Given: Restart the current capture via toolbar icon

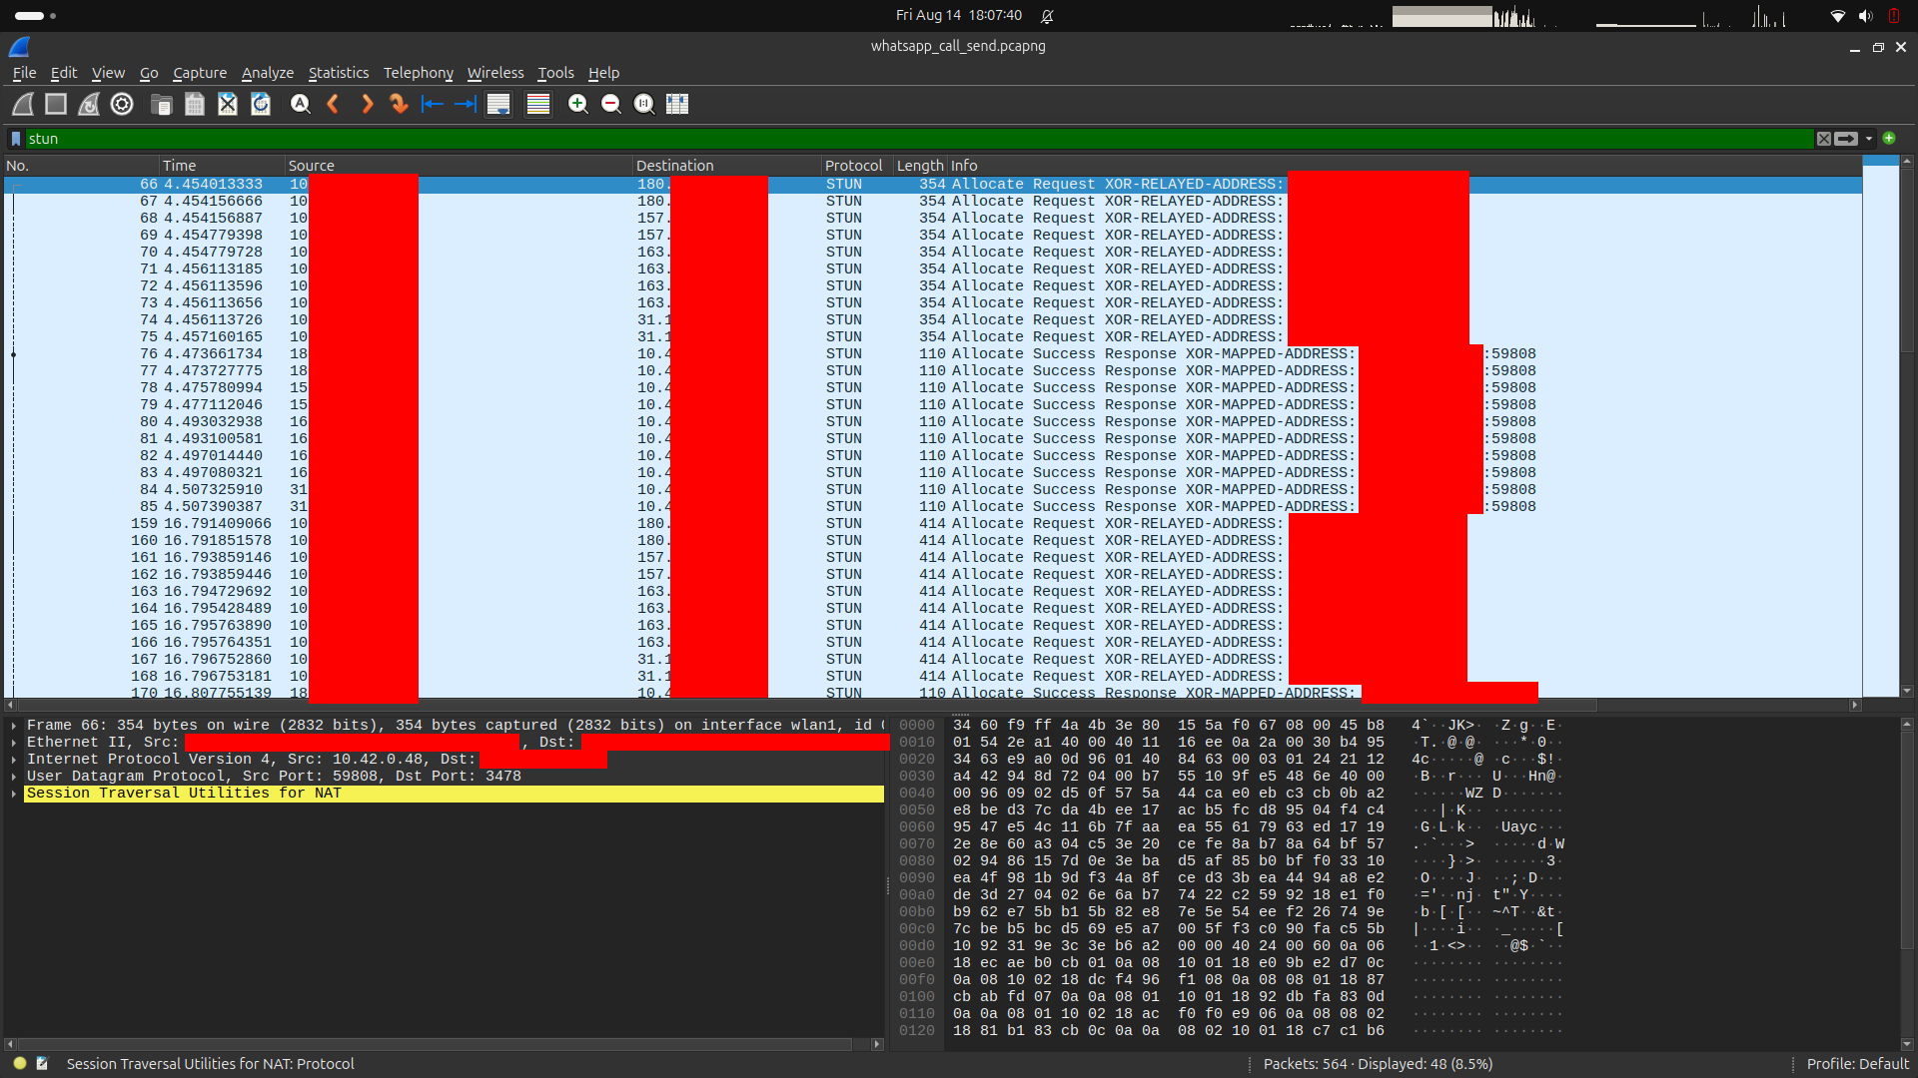Looking at the screenshot, I should 89,104.
